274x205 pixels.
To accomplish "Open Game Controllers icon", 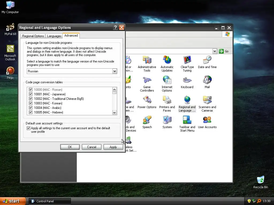I will tap(147, 84).
